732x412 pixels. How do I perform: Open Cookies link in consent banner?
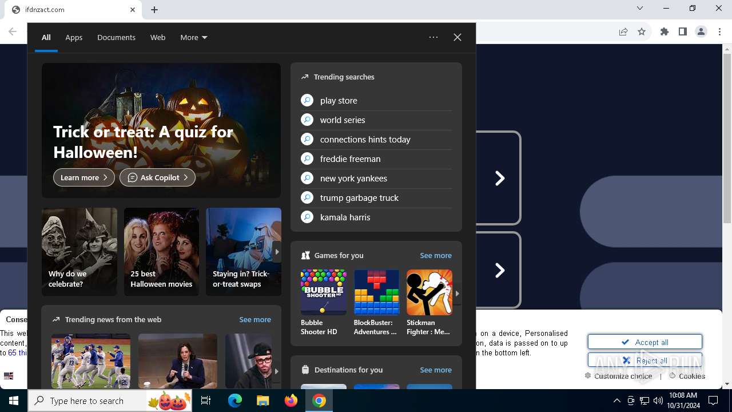687,376
